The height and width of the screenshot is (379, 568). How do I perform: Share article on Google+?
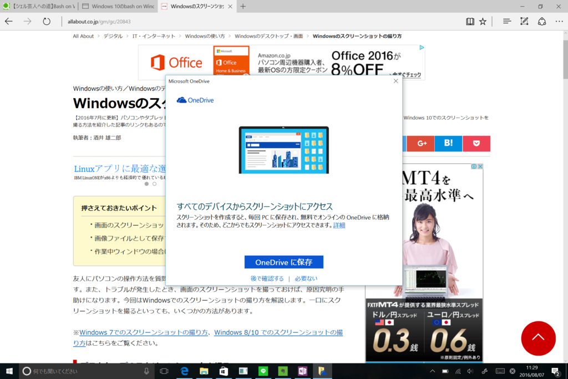pos(420,144)
